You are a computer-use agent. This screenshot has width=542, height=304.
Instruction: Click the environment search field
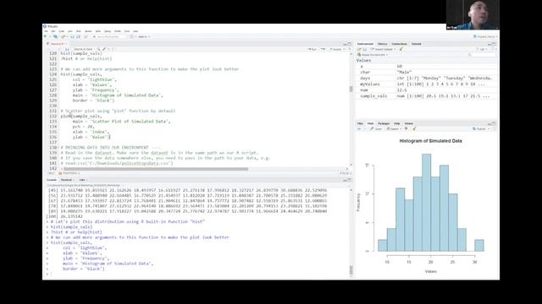coord(482,55)
